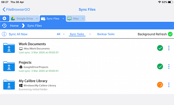Tap Sync All Now

[x=18, y=34]
